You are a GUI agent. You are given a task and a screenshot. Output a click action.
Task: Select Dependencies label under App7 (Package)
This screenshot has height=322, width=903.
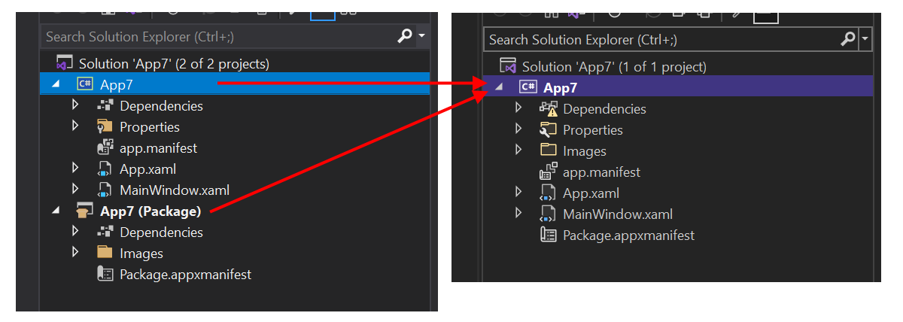pyautogui.click(x=161, y=232)
